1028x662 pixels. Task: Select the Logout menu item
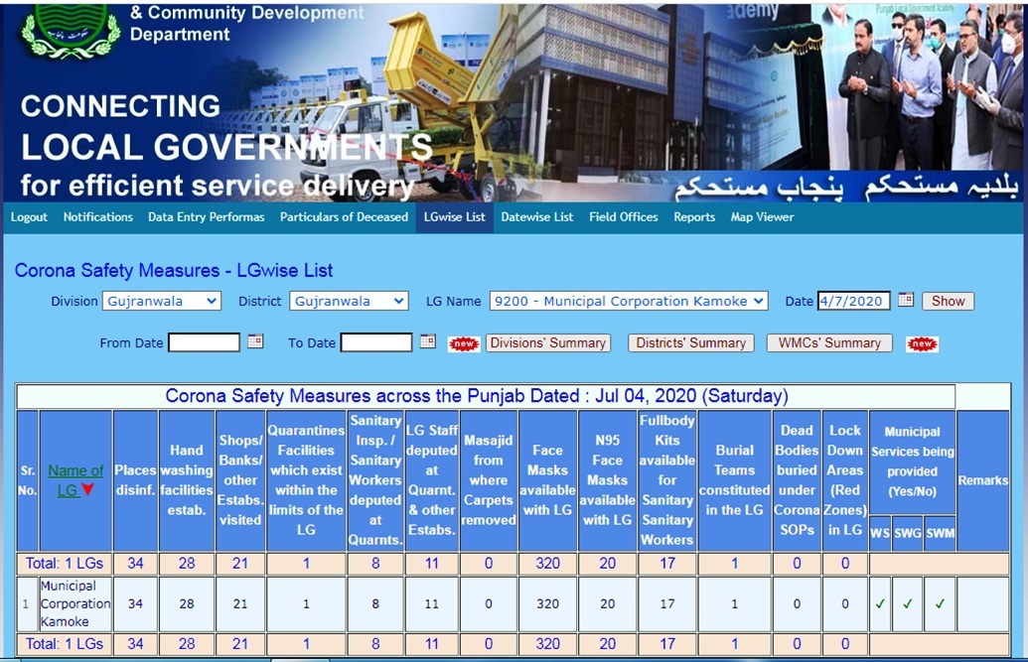29,217
